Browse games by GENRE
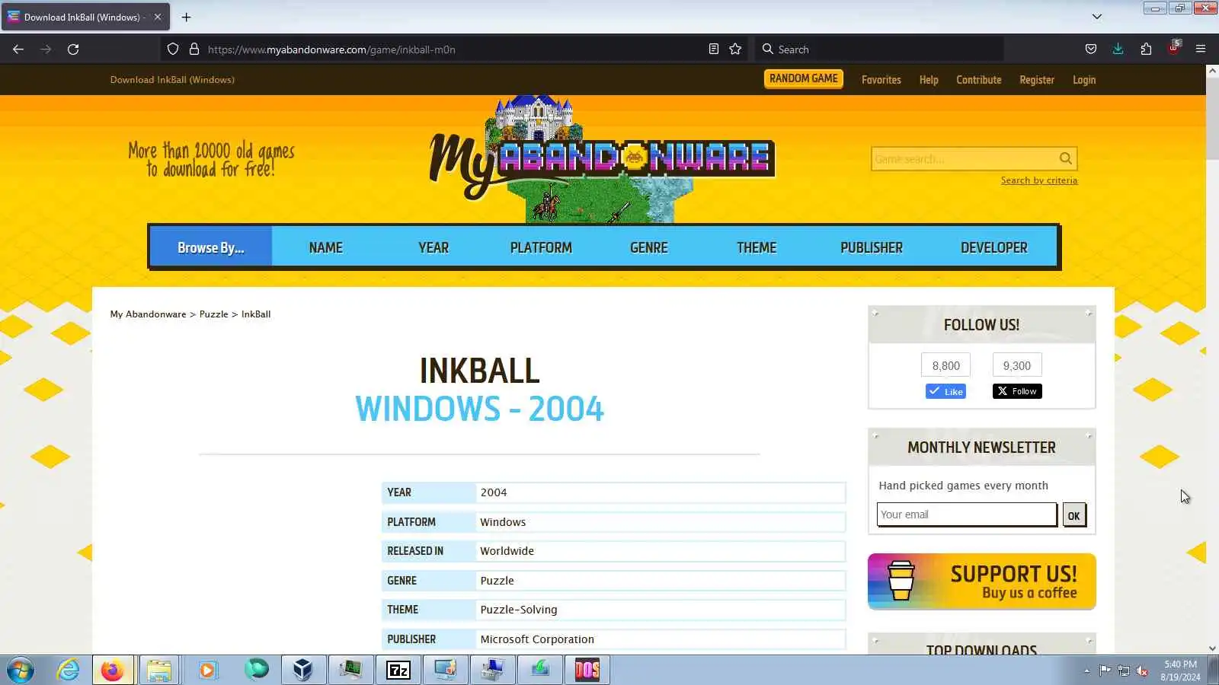The image size is (1219, 685). pyautogui.click(x=649, y=247)
